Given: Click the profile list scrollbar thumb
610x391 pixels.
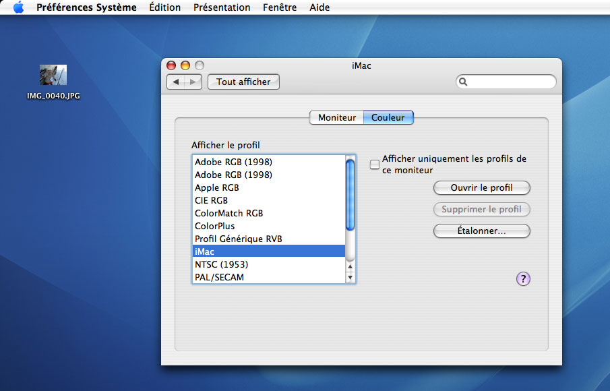Looking at the screenshot, I should coord(350,195).
